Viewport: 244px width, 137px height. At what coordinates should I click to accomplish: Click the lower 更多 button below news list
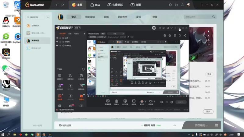[x=208, y=111]
